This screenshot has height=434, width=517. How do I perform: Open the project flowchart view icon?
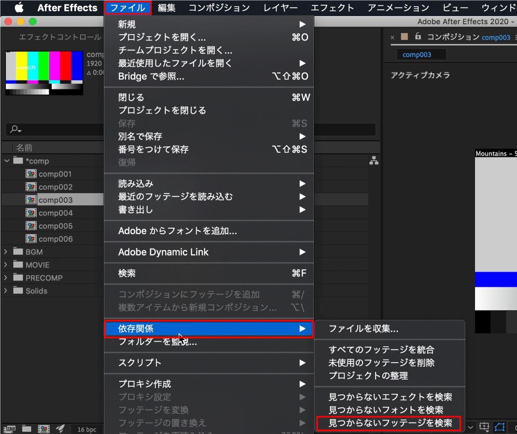tap(374, 160)
